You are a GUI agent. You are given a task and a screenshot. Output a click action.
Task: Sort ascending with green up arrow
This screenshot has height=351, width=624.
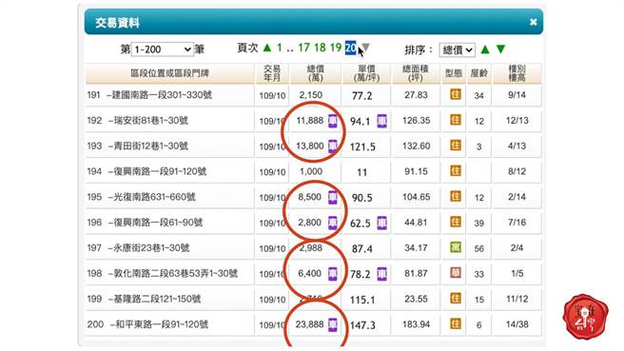485,49
